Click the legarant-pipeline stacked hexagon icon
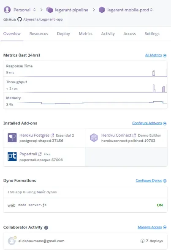171x252 pixels. click(50, 10)
